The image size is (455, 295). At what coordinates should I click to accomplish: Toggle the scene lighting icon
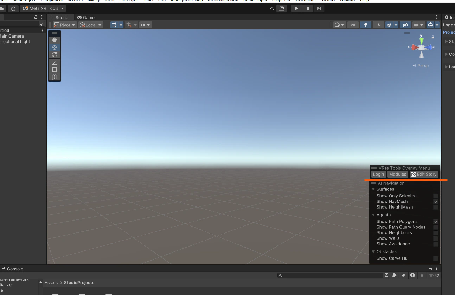tap(365, 25)
